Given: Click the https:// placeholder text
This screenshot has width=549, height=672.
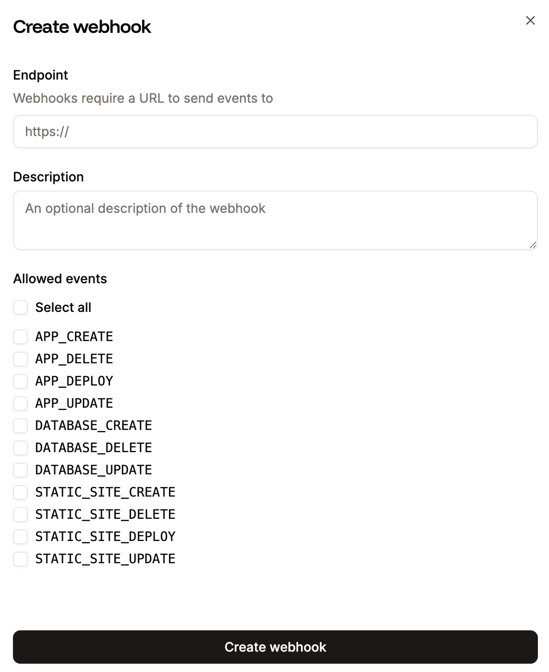Looking at the screenshot, I should tap(46, 131).
